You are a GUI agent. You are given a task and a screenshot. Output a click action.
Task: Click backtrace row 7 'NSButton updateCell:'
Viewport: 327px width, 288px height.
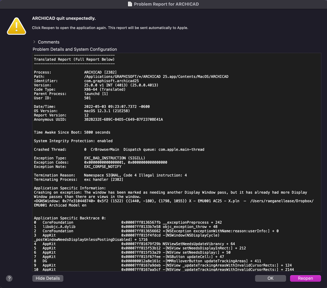pos(129,257)
